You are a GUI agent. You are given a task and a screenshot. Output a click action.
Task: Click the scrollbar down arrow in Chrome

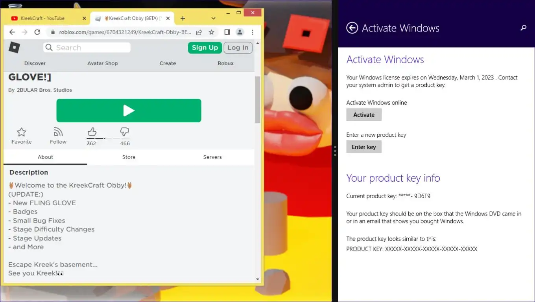[258, 280]
